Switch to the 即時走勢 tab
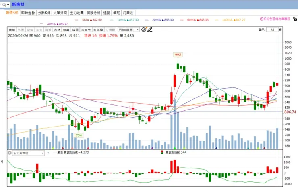The image size is (298, 187). [28, 13]
